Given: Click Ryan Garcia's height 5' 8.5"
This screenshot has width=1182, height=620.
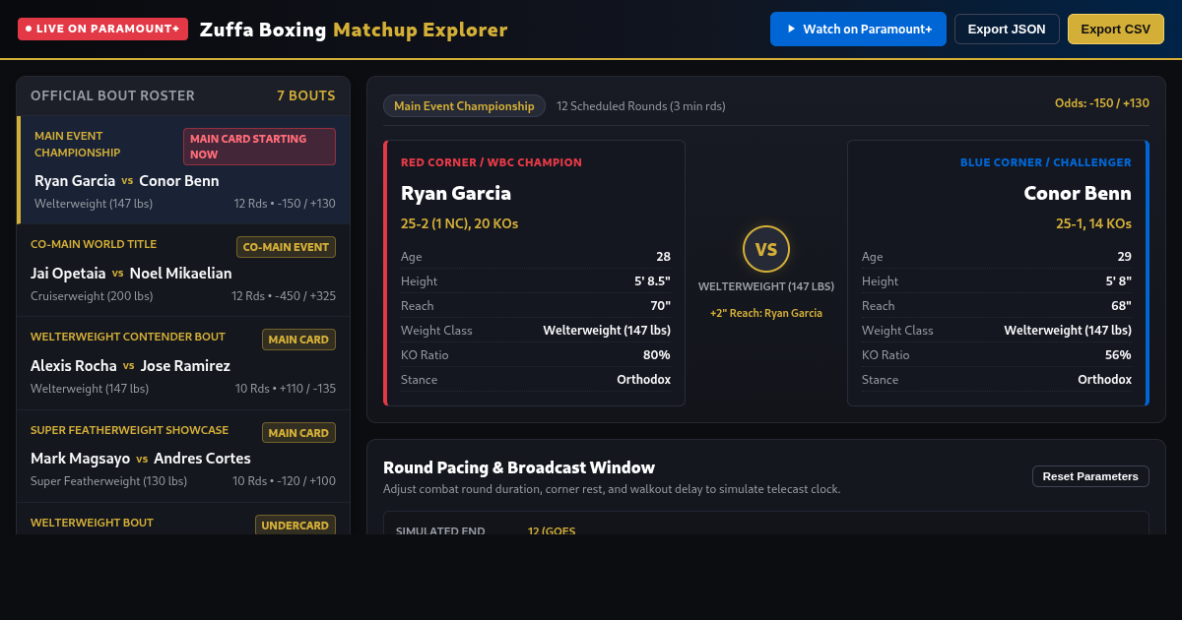Looking at the screenshot, I should (652, 280).
